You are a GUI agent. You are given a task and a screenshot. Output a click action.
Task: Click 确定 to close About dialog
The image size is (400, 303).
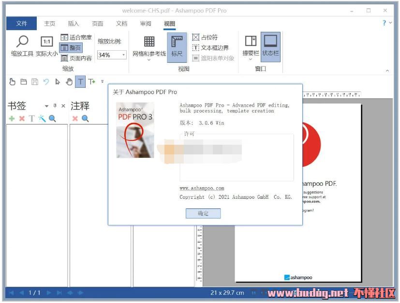[203, 213]
